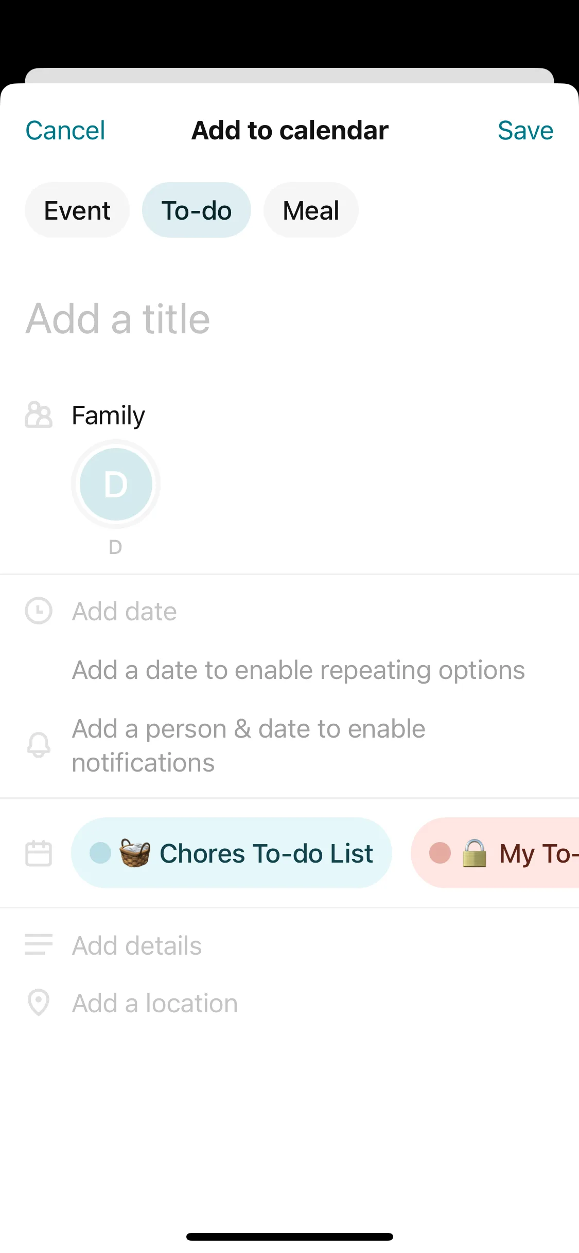Switch to the To-do type tab
Screen dimensions: 579x1253
[x=197, y=210]
